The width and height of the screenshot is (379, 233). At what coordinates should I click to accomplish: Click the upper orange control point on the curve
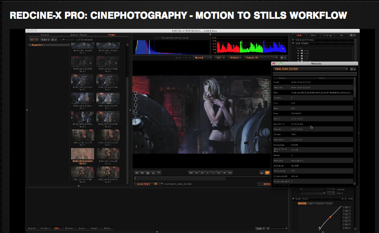330,217
